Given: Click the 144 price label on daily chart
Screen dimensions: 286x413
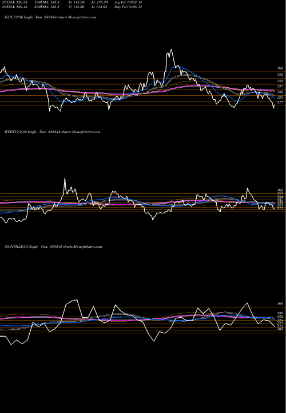Looking at the screenshot, I should [x=280, y=81].
